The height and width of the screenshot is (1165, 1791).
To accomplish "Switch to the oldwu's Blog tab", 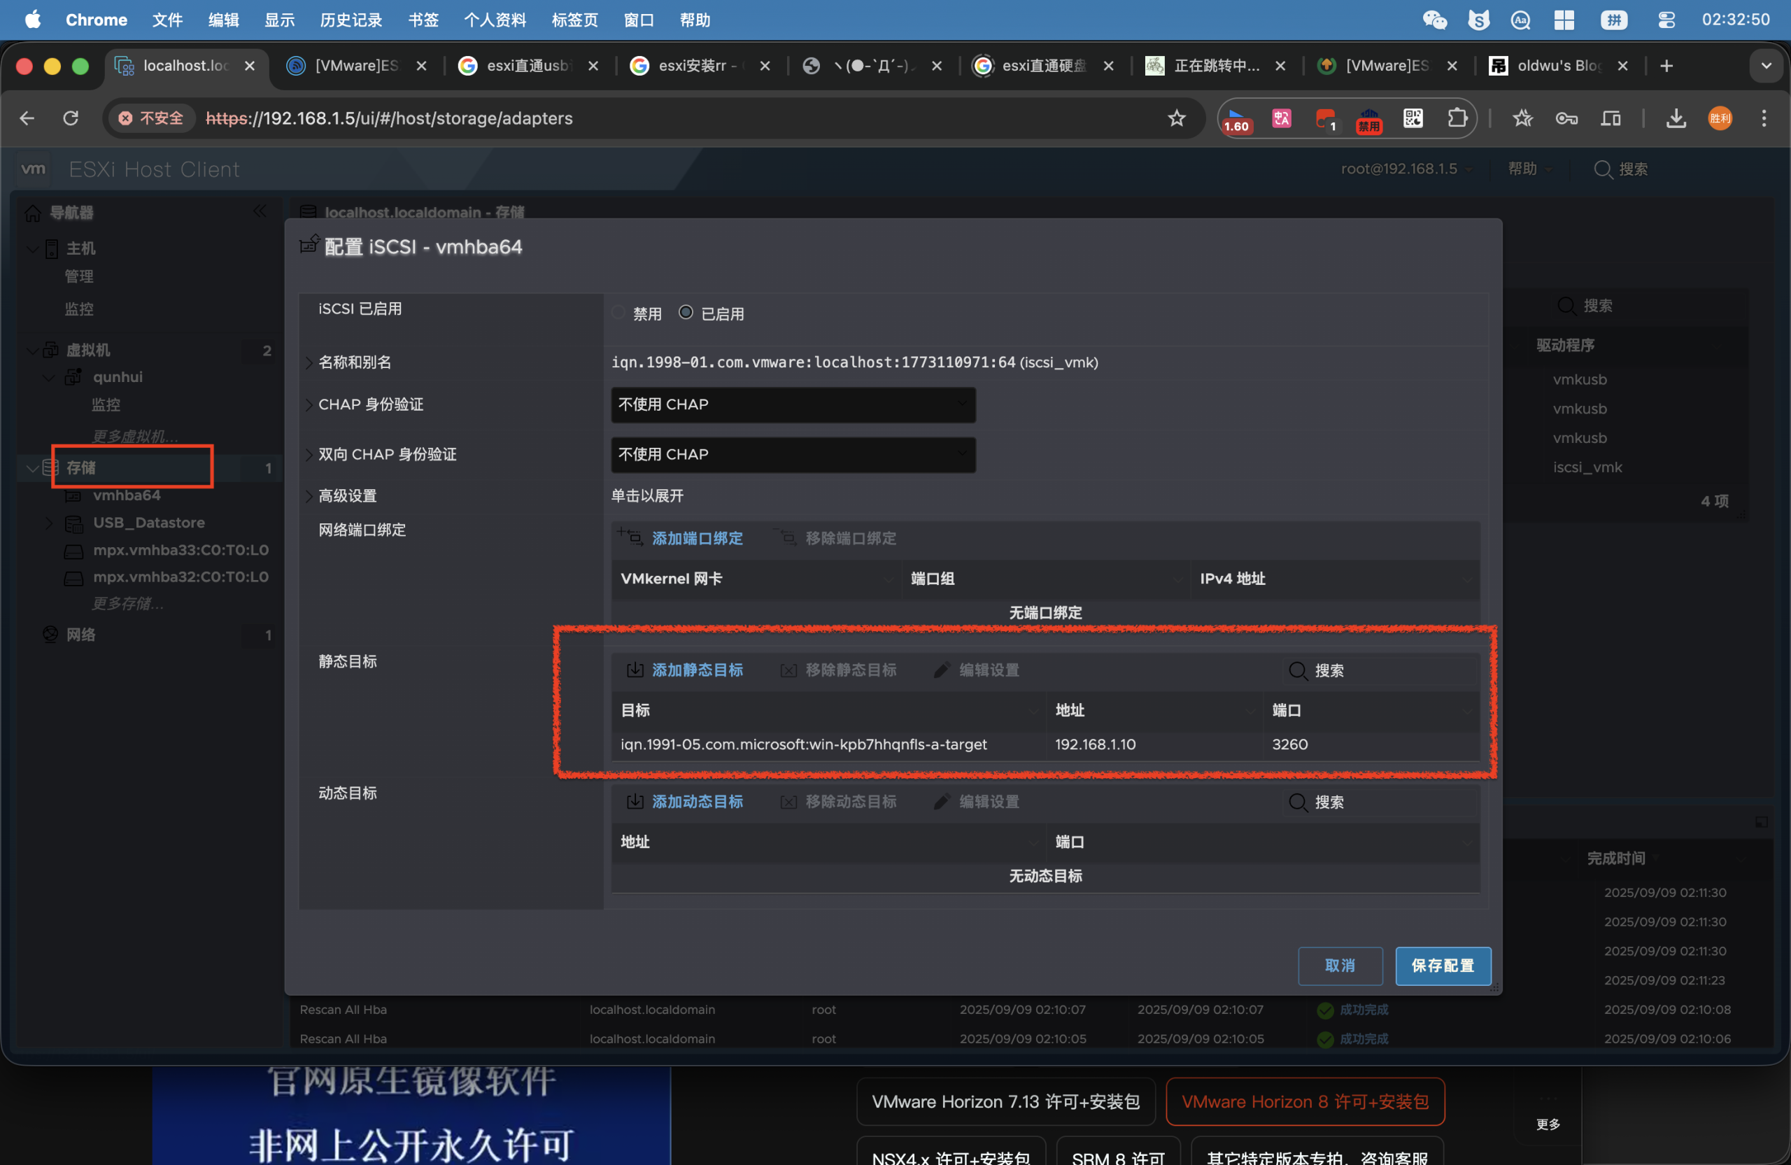I will click(1558, 66).
